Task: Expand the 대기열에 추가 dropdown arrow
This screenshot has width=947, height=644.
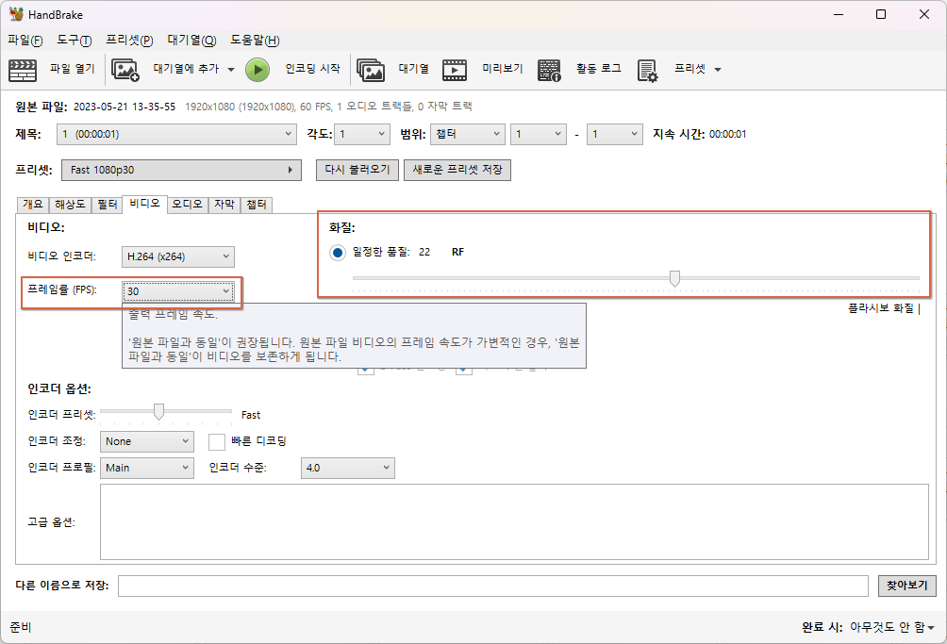Action: pyautogui.click(x=231, y=70)
